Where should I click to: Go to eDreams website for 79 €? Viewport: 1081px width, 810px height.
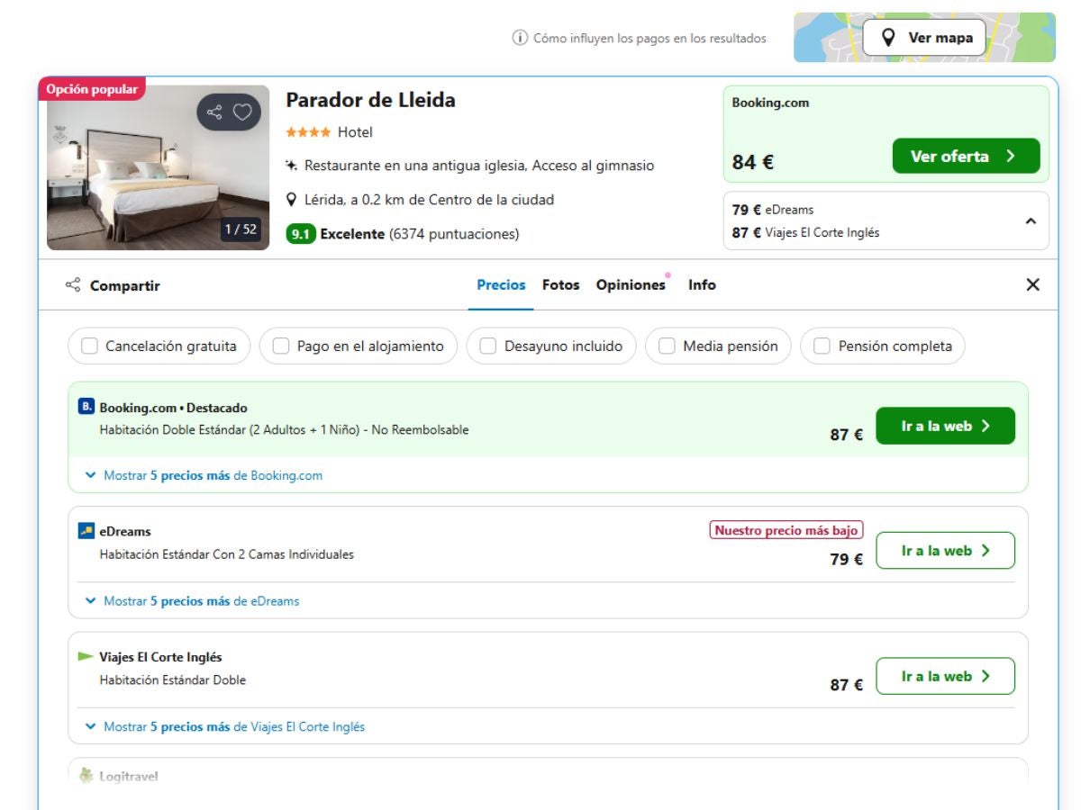tap(945, 551)
